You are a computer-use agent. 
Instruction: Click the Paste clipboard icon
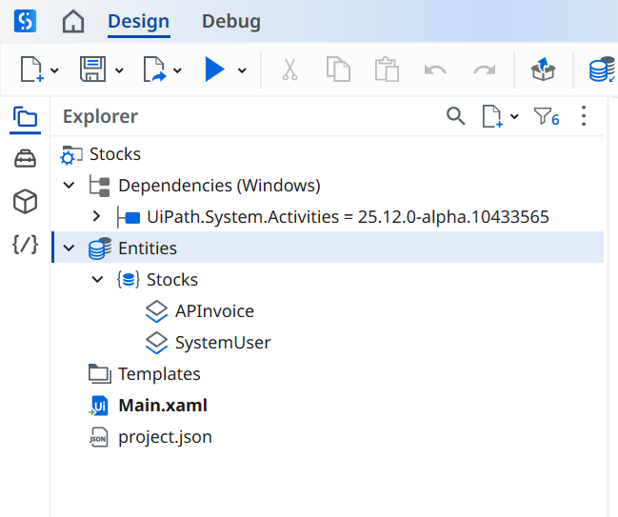[x=387, y=70]
